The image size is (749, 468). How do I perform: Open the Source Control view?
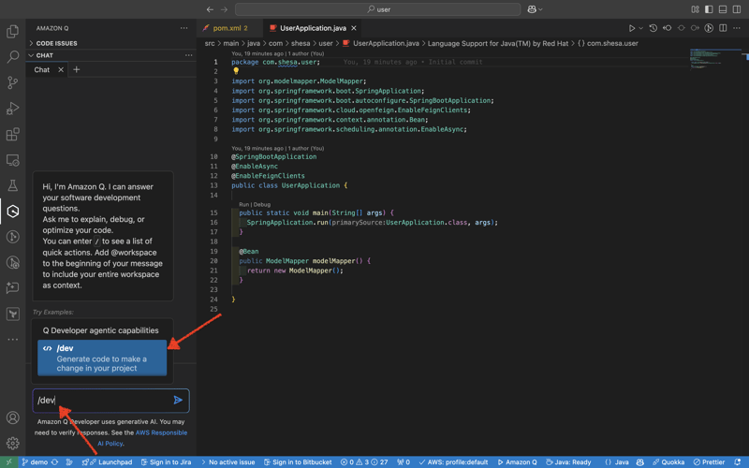pyautogui.click(x=13, y=83)
